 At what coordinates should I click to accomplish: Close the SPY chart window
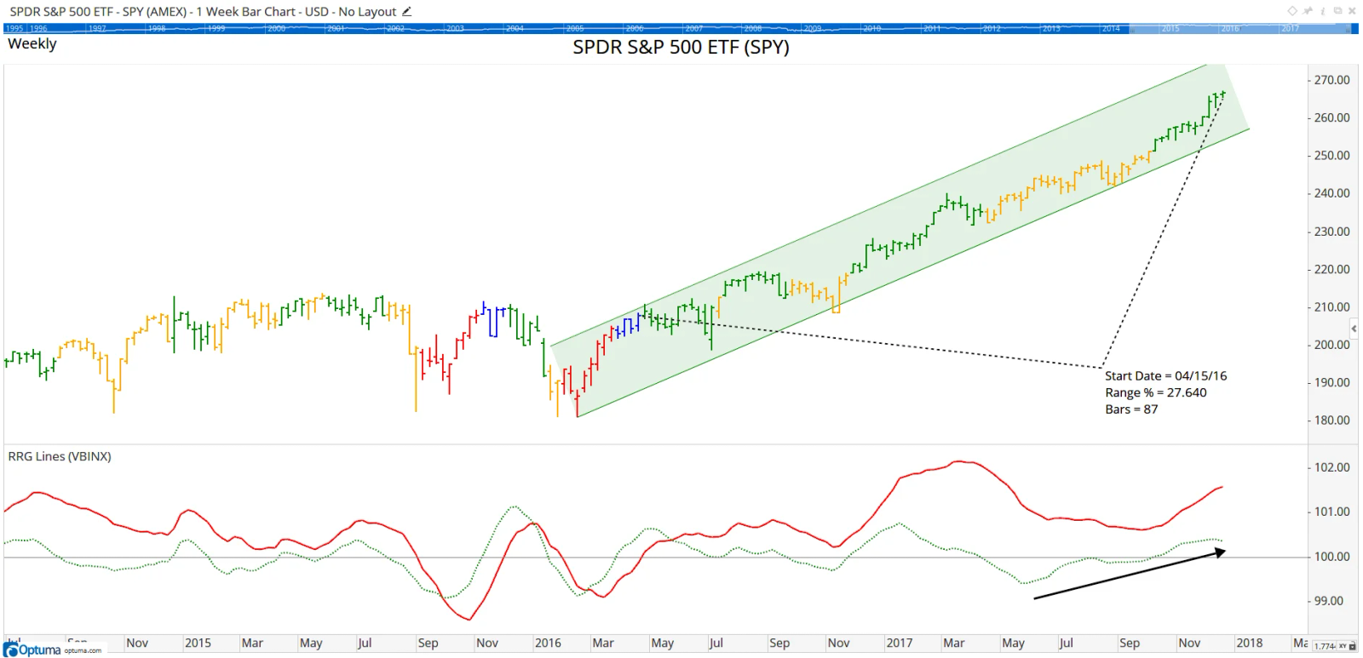pos(1352,11)
